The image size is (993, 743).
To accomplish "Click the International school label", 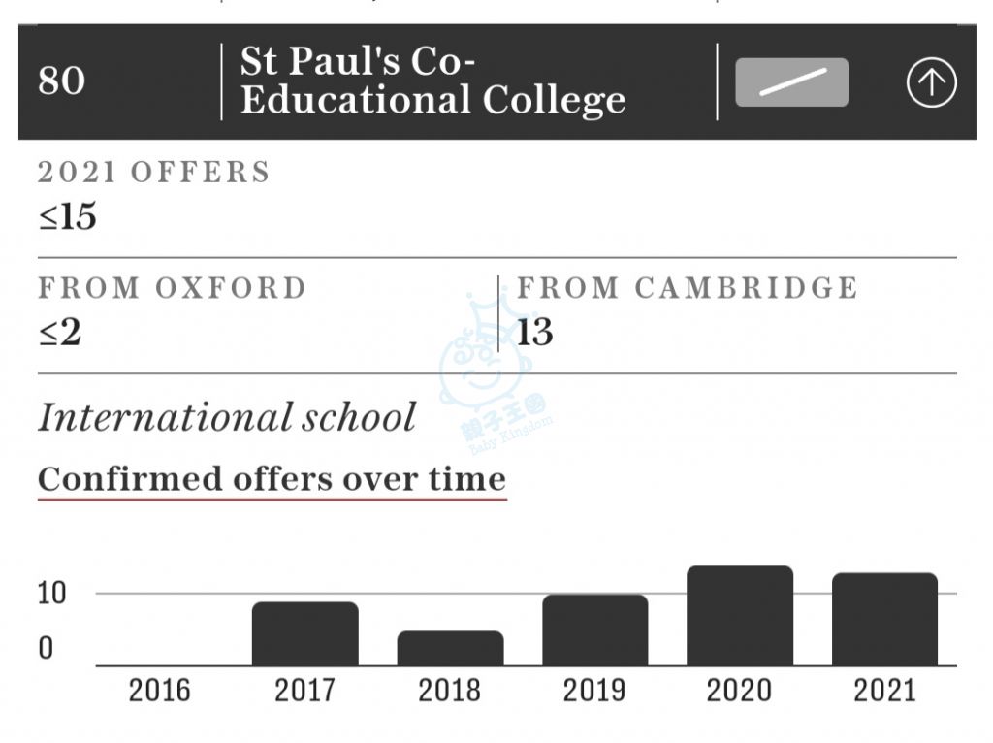I will (x=227, y=418).
